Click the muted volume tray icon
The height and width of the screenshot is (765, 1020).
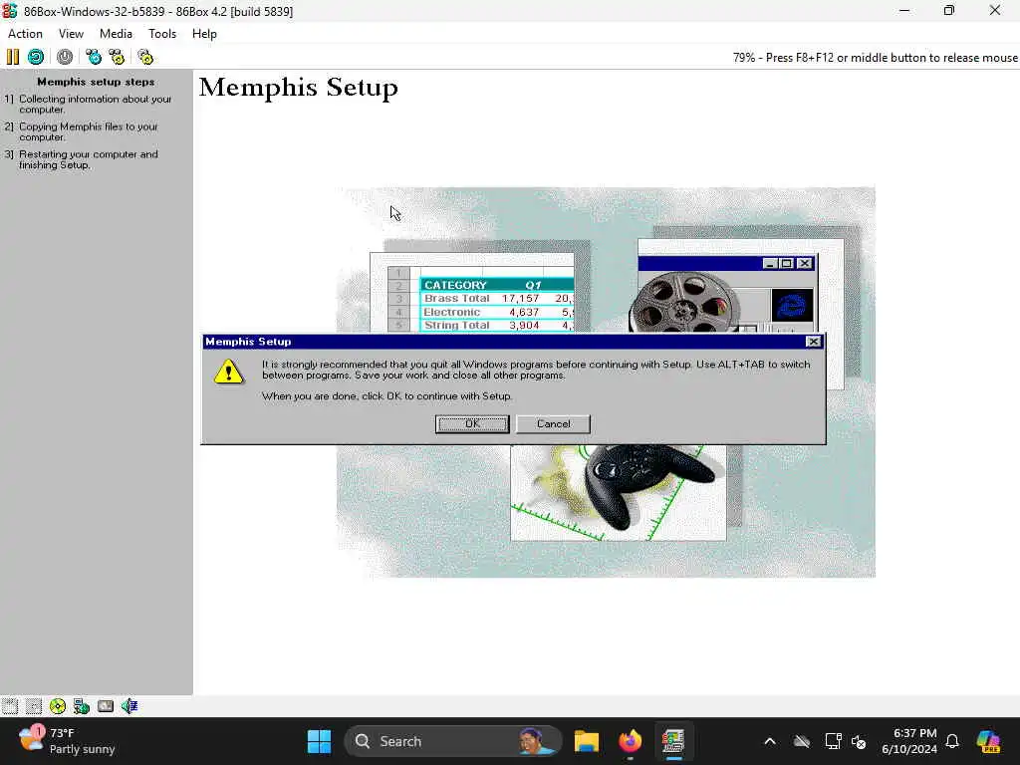coord(859,741)
